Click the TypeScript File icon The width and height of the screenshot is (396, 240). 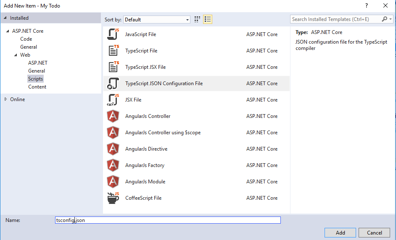[x=113, y=51]
